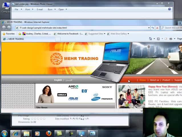This screenshot has width=182, height=137.
Task: Open the Page menu in IE toolbar
Action: (179, 39)
